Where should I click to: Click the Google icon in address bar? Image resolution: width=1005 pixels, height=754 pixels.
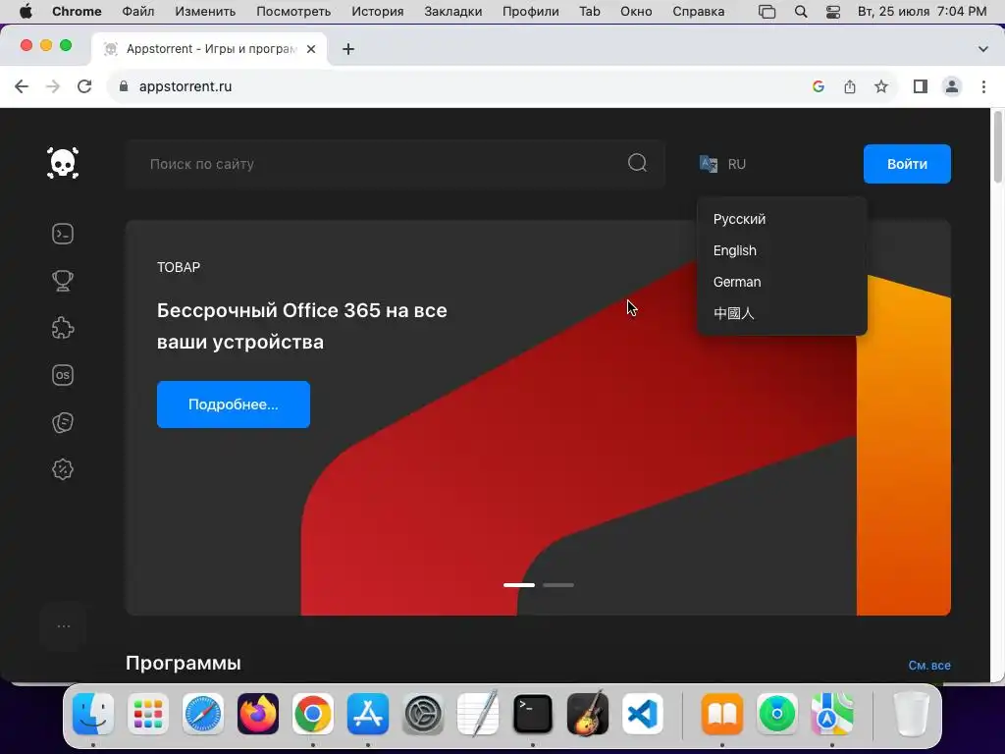point(818,86)
